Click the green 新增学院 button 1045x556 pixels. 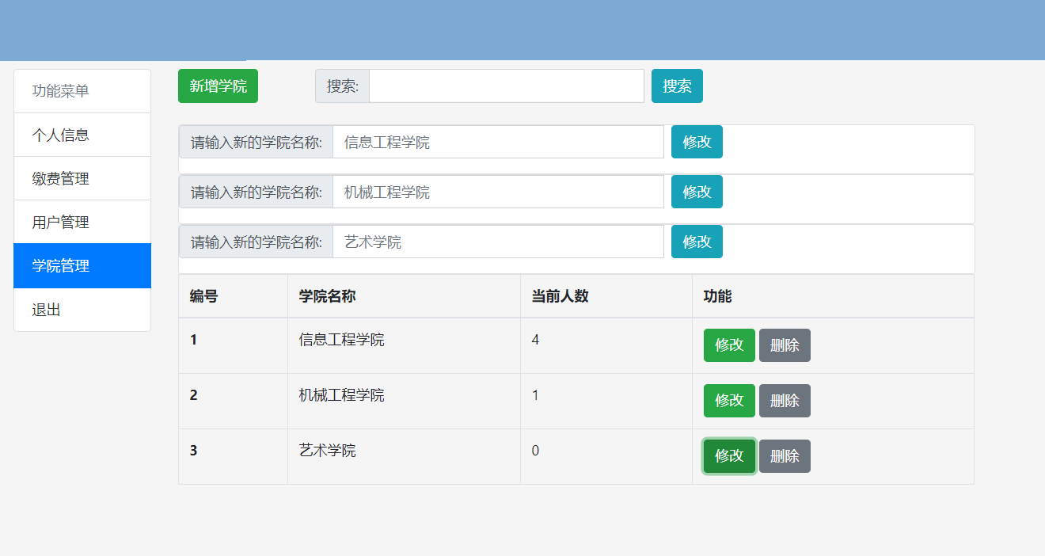[218, 86]
